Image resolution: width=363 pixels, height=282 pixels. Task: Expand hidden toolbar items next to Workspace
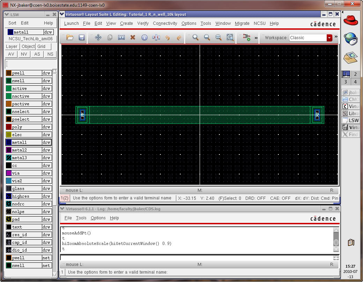pos(336,37)
